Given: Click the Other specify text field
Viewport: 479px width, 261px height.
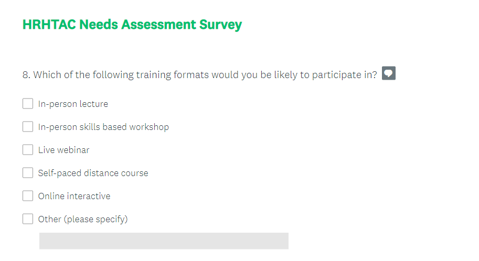Looking at the screenshot, I should 164,241.
